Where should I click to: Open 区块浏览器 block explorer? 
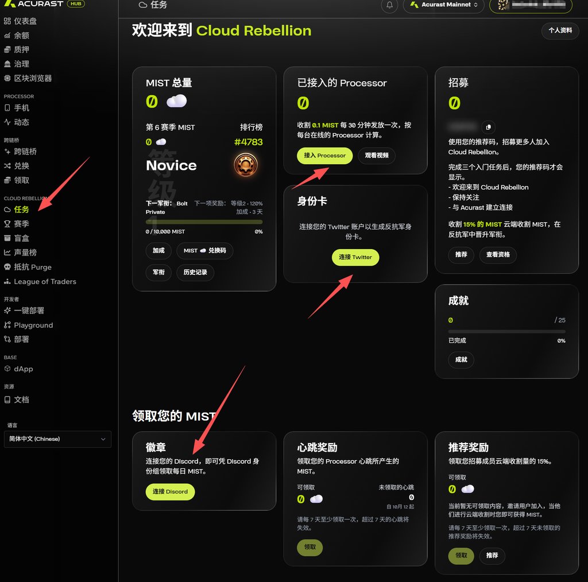tap(28, 78)
